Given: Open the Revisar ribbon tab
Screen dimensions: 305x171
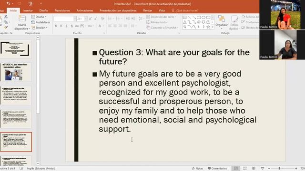Looking at the screenshot, I should [147, 10].
